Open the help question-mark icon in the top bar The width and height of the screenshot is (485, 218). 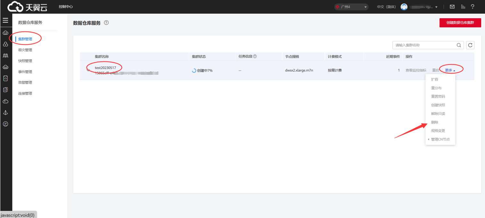[473, 7]
